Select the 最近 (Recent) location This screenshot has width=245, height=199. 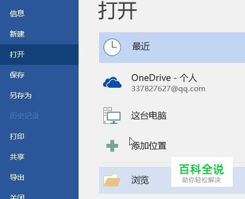[x=172, y=47]
